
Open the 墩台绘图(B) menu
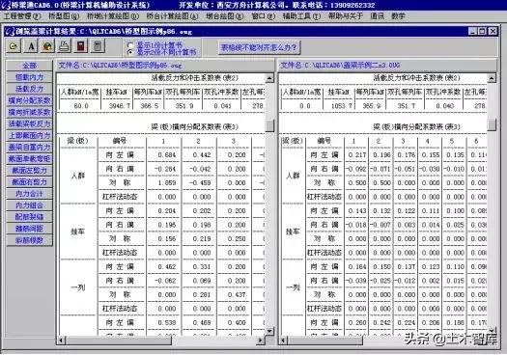tap(225, 16)
